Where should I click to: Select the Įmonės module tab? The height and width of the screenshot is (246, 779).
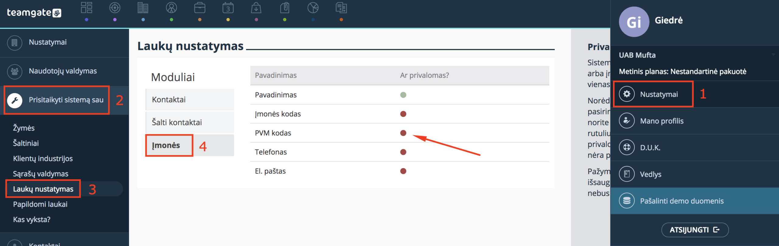pyautogui.click(x=190, y=145)
